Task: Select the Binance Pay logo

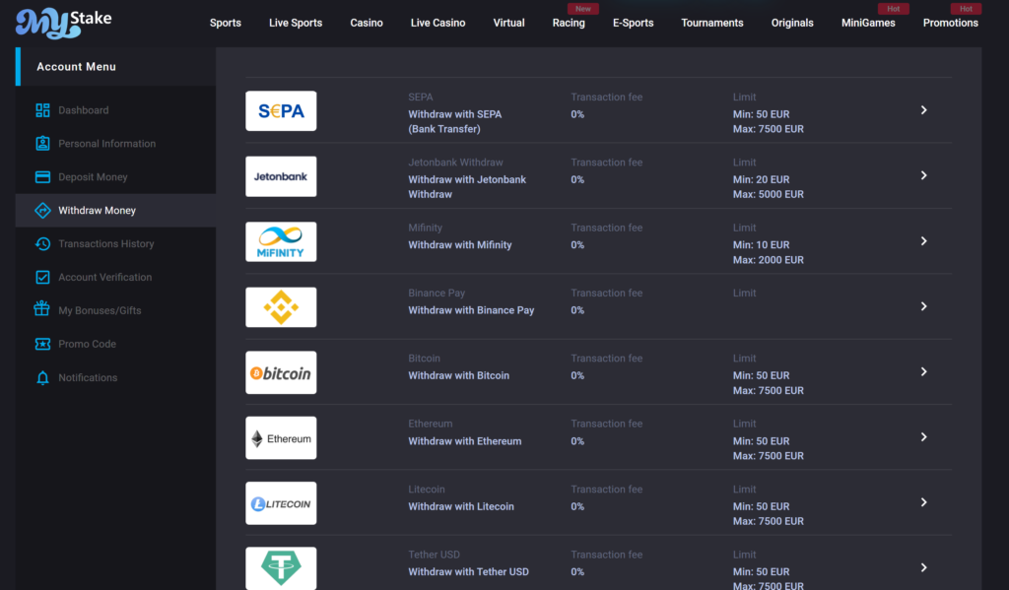Action: click(281, 307)
